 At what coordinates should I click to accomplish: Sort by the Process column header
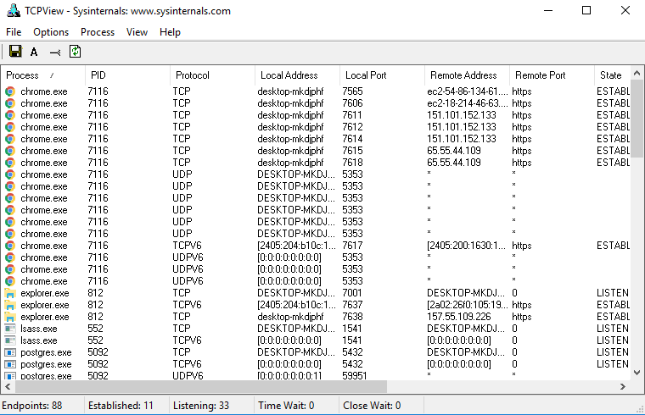42,75
